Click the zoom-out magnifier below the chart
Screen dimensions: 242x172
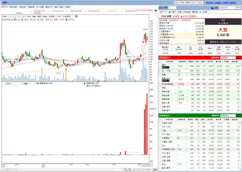click(126, 169)
